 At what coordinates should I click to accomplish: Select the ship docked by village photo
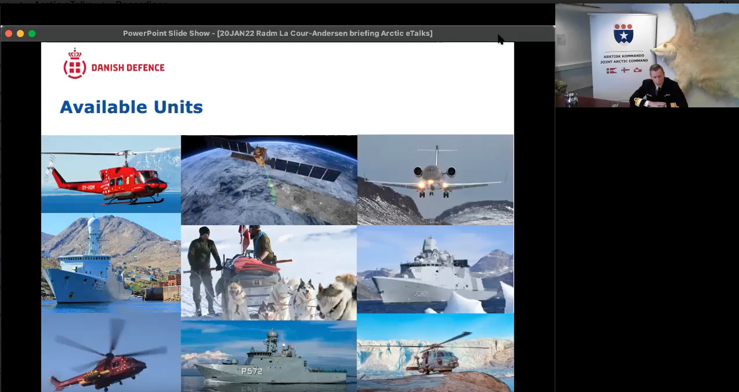click(x=111, y=263)
